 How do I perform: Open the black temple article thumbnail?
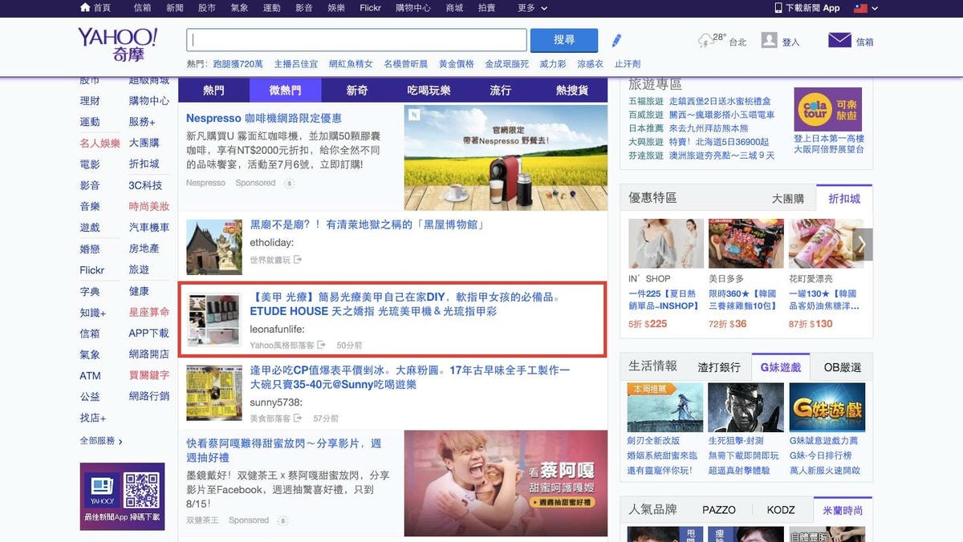[213, 247]
